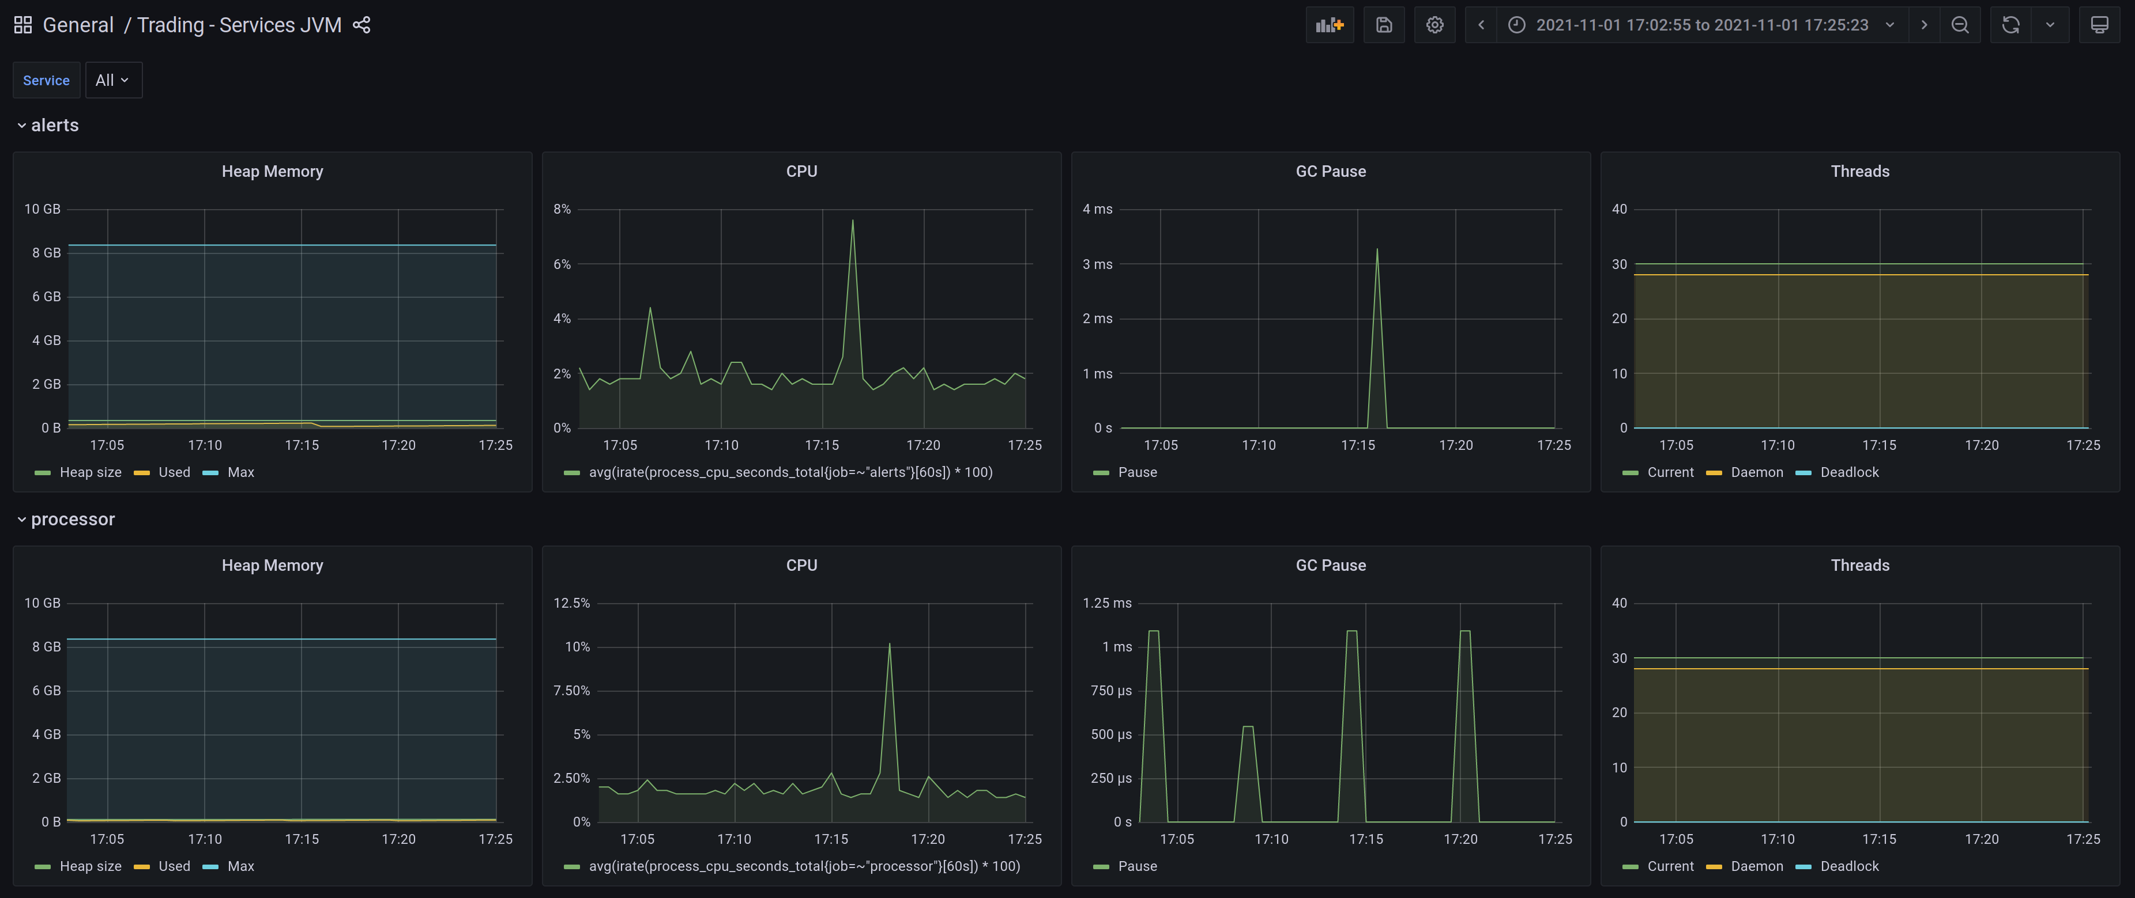
Task: Shift time range forward with right arrow
Action: tap(1923, 25)
